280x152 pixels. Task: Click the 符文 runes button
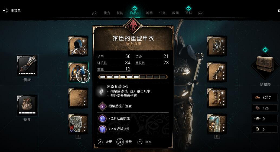click(144, 142)
